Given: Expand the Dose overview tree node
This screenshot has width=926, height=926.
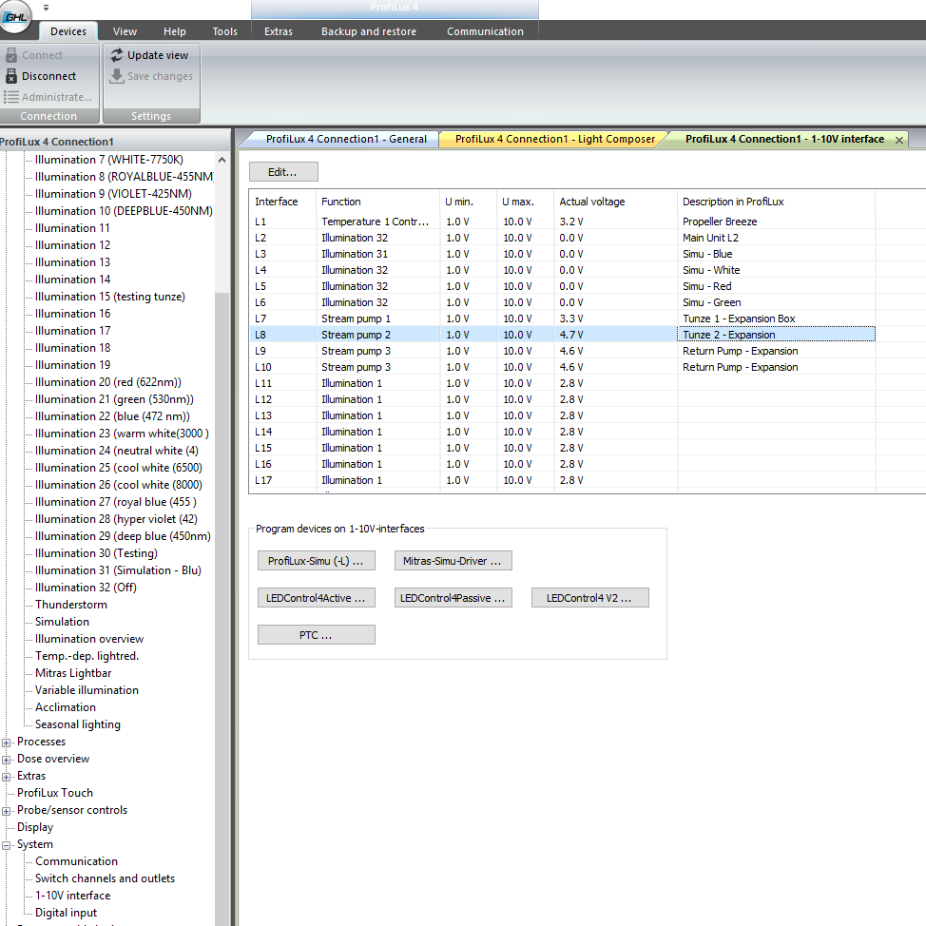Looking at the screenshot, I should pos(7,760).
